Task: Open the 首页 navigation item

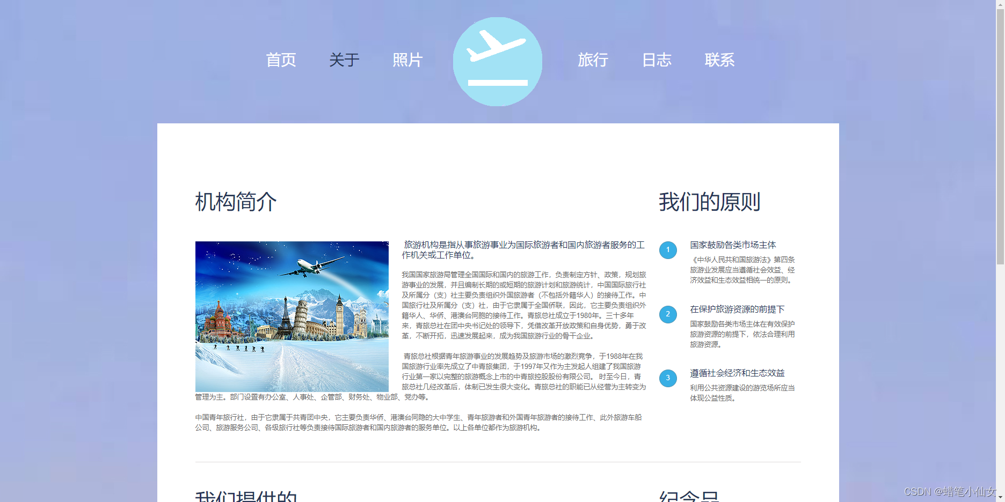Action: [281, 61]
